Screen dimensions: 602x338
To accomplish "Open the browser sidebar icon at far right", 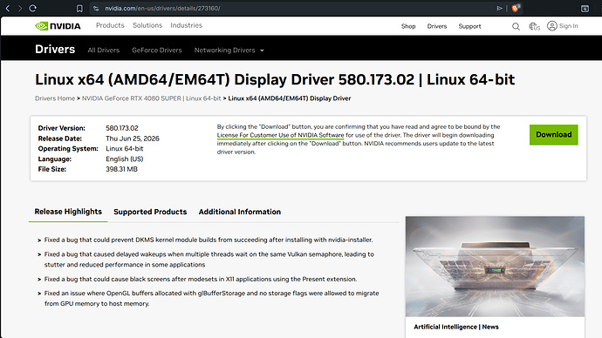I will [x=585, y=9].
